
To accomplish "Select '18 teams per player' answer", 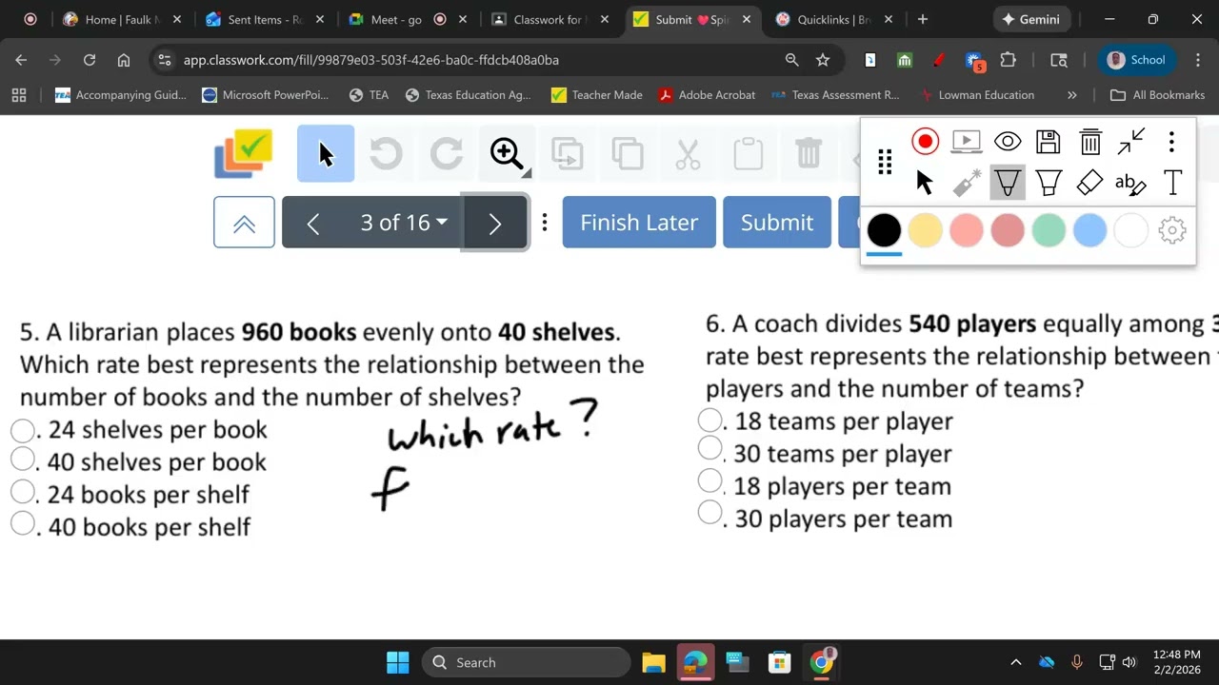I will click(709, 420).
